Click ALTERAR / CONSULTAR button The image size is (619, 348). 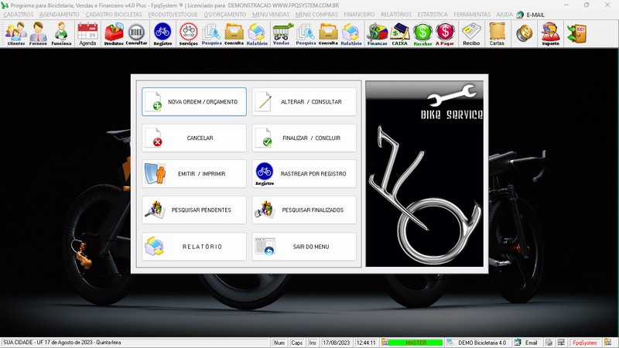(304, 102)
